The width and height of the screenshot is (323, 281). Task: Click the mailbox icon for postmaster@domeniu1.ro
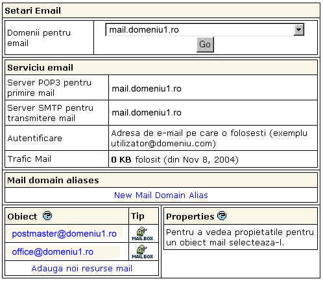(143, 234)
